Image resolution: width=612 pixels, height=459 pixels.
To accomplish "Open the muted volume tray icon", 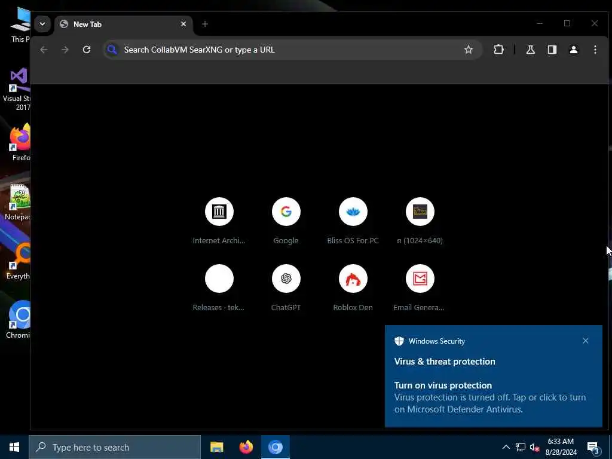I will coord(534,447).
